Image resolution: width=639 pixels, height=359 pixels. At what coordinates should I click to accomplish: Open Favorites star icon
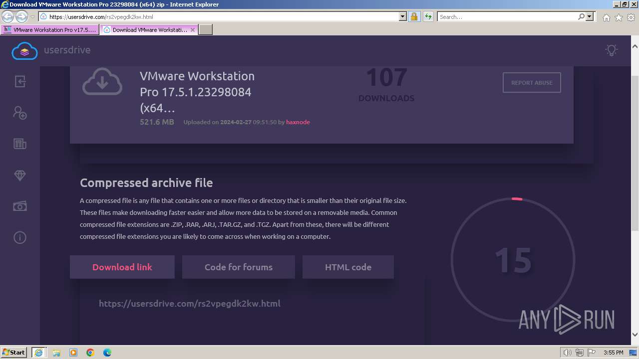pos(619,17)
